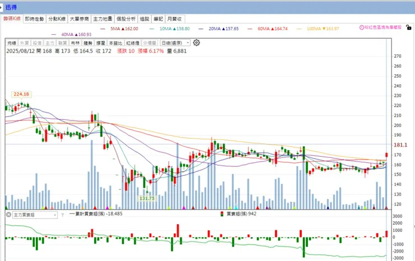Image resolution: width=415 pixels, height=261 pixels.
Task: Toggle the 融資 overlay button
Action: coord(62,43)
